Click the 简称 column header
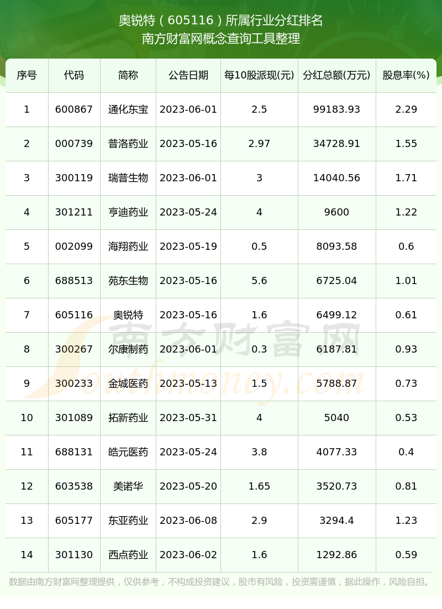The image size is (442, 609). pos(128,75)
